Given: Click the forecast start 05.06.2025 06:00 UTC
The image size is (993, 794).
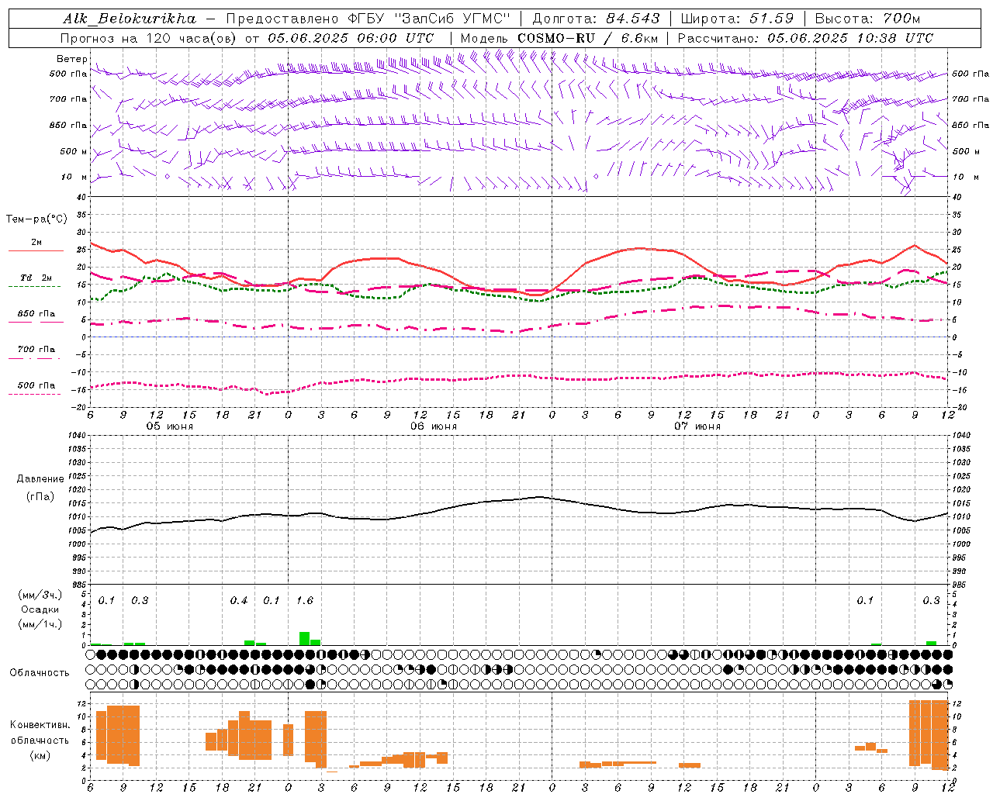Looking at the screenshot, I should tap(351, 38).
